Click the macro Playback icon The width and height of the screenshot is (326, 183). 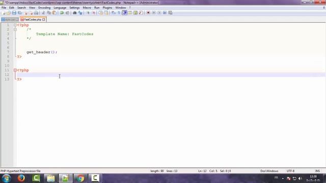(159, 13)
